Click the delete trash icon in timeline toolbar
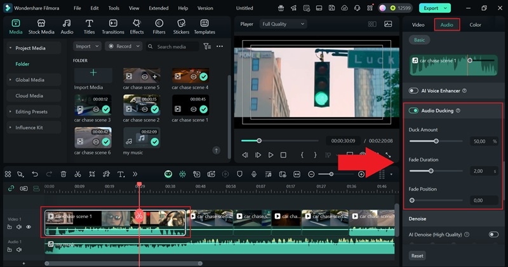This screenshot has height=267, width=508. coord(63,174)
